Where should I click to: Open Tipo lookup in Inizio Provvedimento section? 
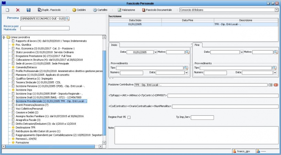[x=186, y=68]
